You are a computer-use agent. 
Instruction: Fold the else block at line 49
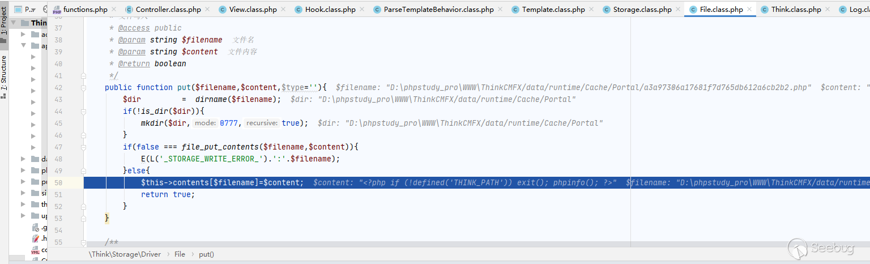point(84,171)
